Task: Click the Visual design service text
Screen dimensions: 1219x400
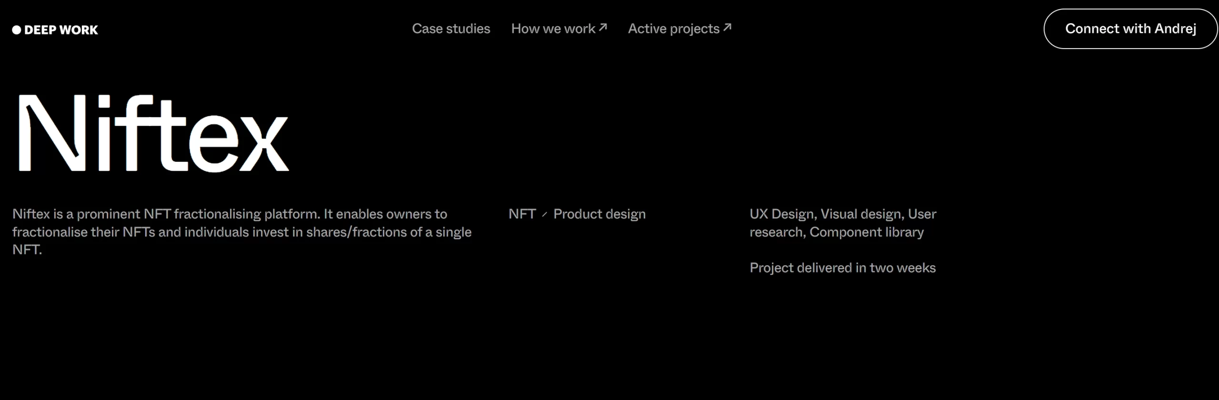Action: tap(861, 214)
